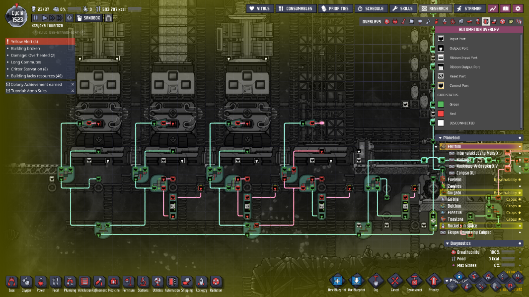This screenshot has width=529, height=297.
Task: Select the Deconstruct tool
Action: tap(414, 282)
